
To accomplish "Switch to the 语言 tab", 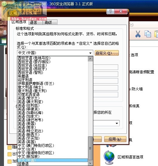I will [x=35, y=22].
